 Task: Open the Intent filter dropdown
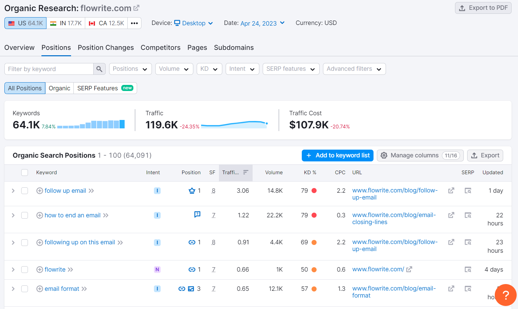click(242, 69)
